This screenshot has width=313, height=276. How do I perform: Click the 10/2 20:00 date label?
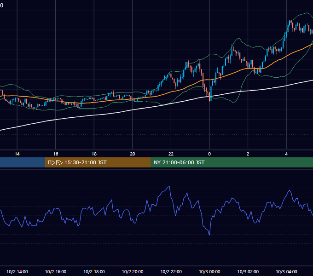coord(133,271)
